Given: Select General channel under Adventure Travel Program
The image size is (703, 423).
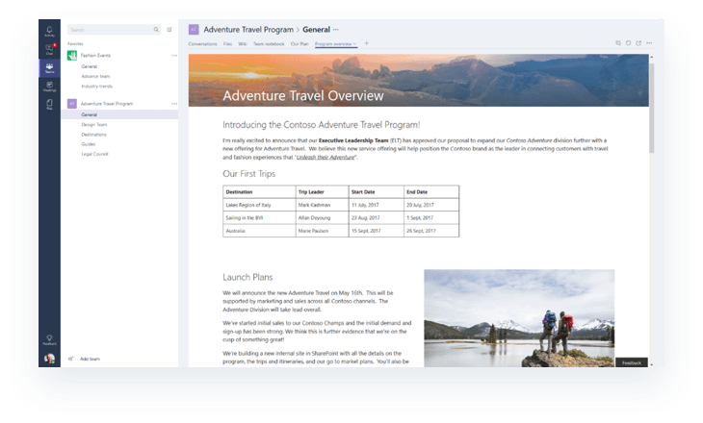Looking at the screenshot, I should (x=119, y=114).
